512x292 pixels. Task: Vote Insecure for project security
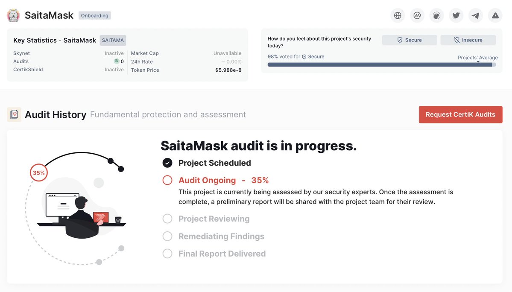click(468, 40)
